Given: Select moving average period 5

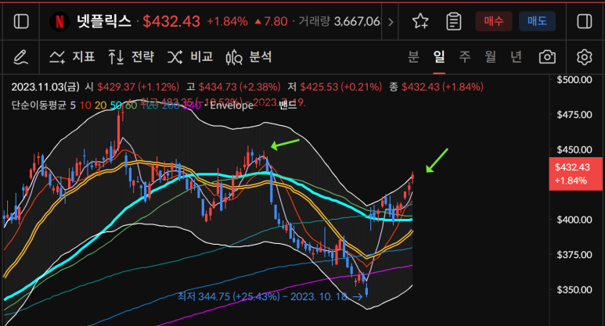Looking at the screenshot, I should click(73, 106).
